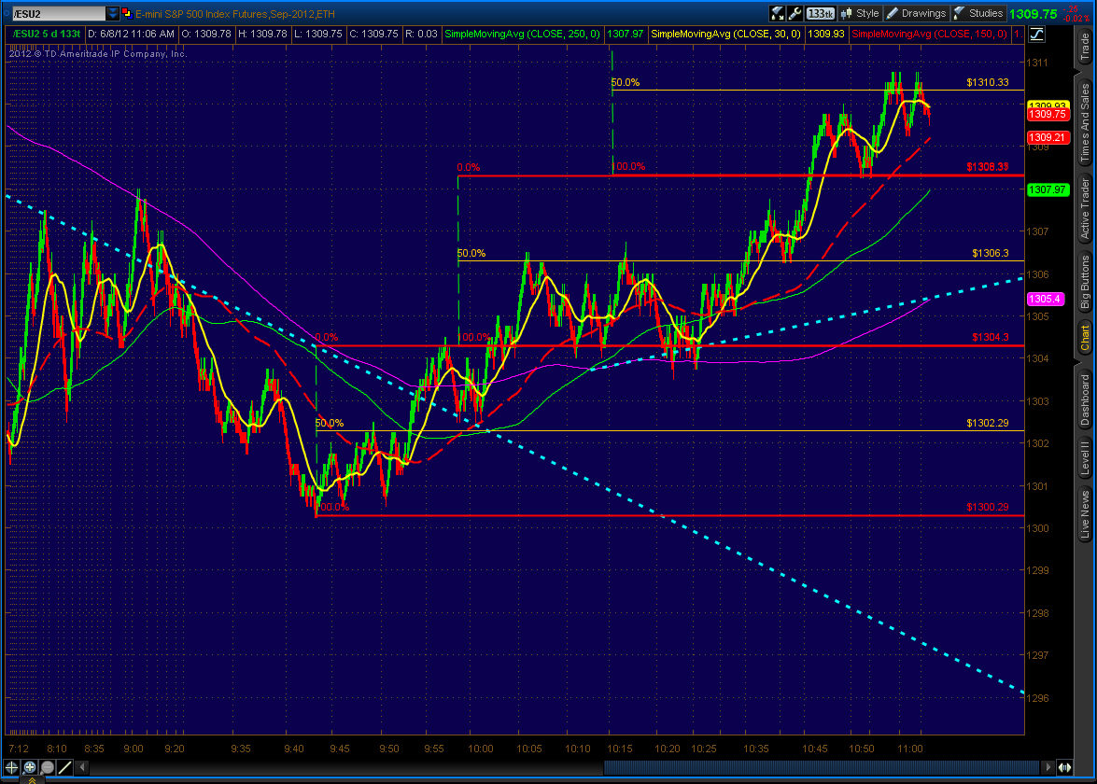
Task: Click the /ESU2 5 d 133t chart label
Action: pyautogui.click(x=46, y=34)
